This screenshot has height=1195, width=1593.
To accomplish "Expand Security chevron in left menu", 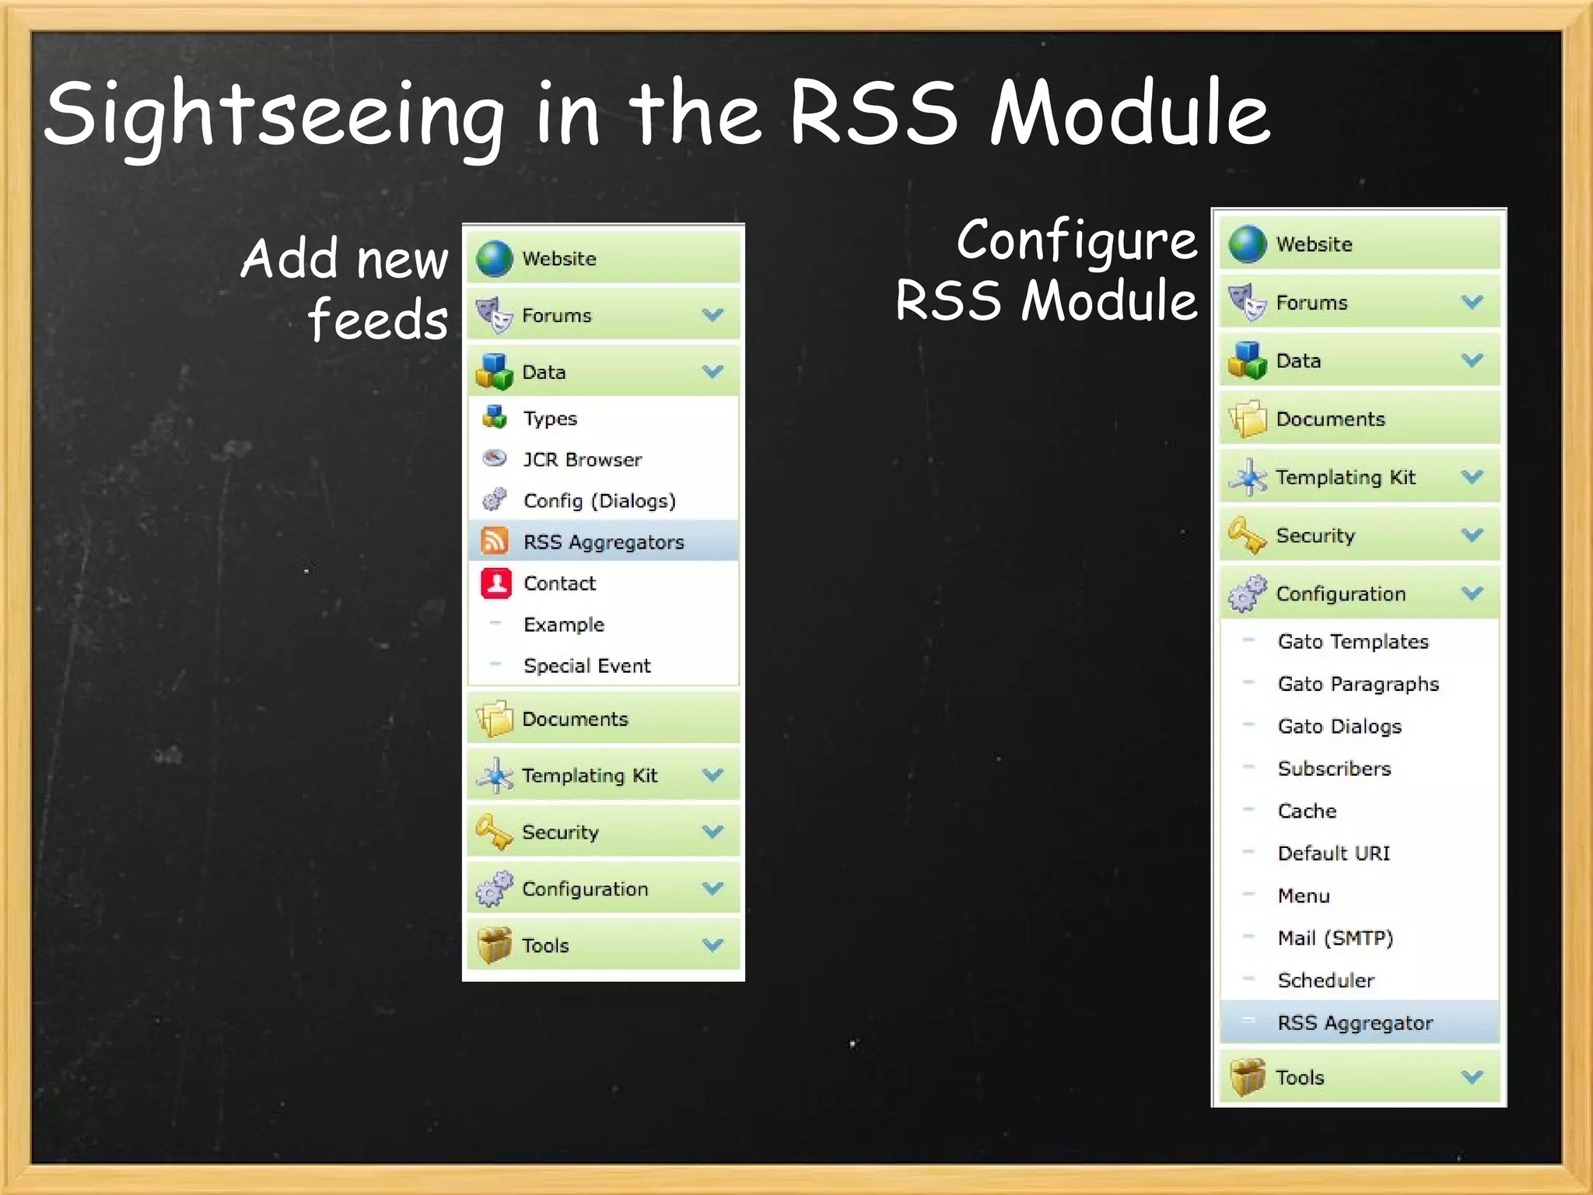I will (x=713, y=832).
